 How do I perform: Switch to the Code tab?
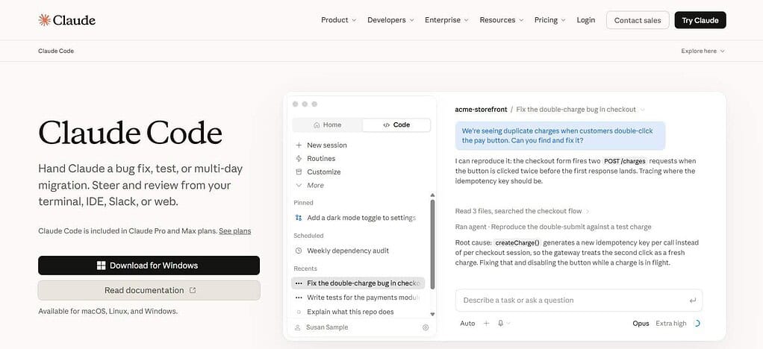(x=396, y=125)
